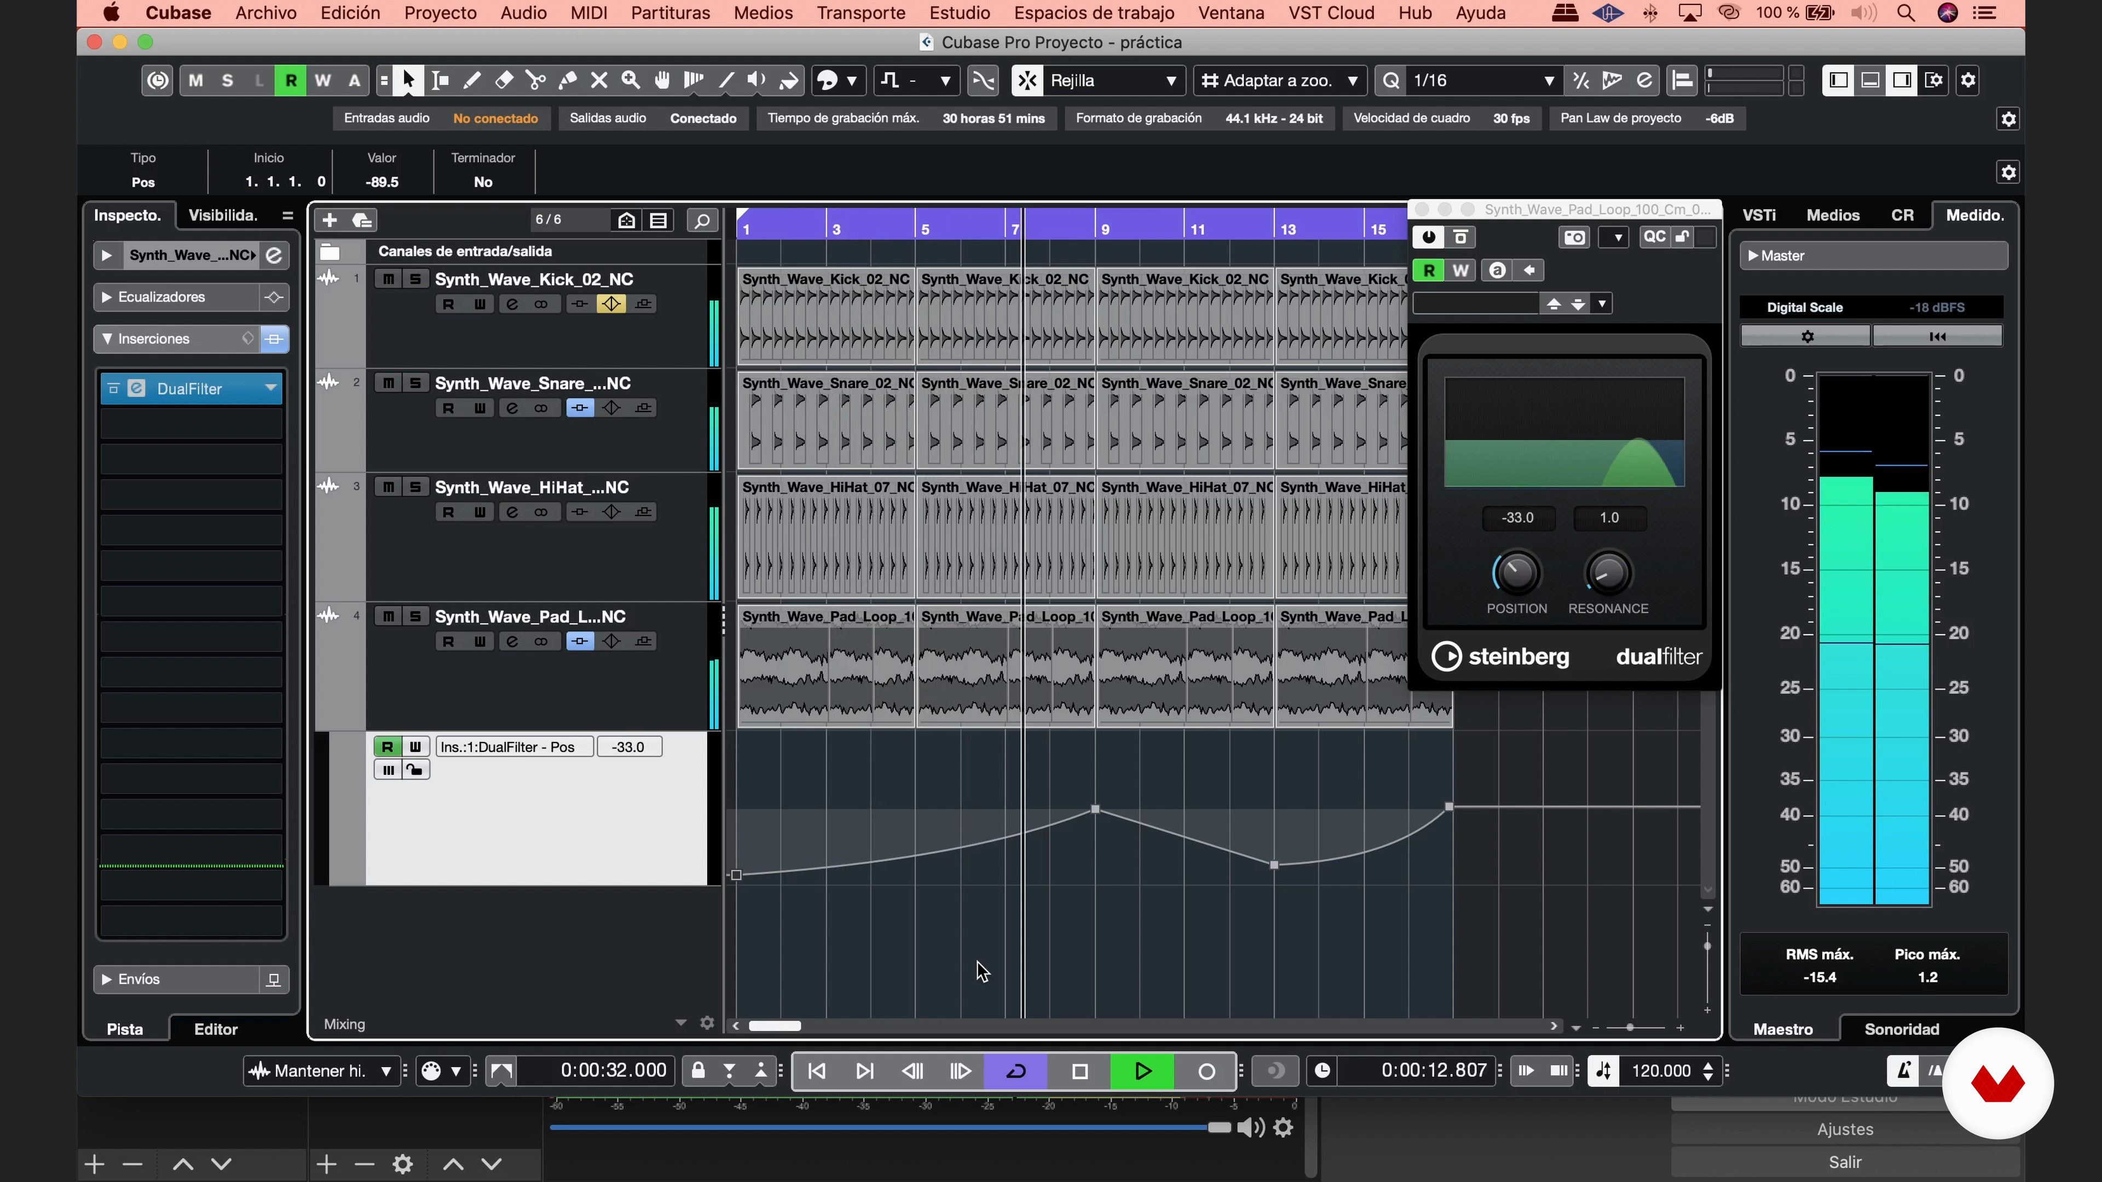Open the bypass icon on Ecualizadores section
Screen dimensions: 2102x1182
274,297
